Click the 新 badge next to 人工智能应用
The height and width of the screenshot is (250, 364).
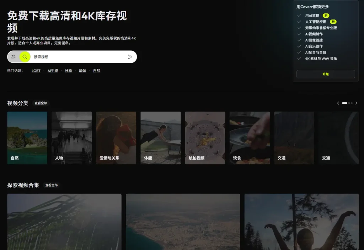point(333,22)
